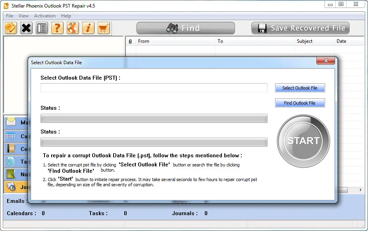Minimize the Stellar Phoenix main window
This screenshot has height=231, width=368.
(x=330, y=4)
